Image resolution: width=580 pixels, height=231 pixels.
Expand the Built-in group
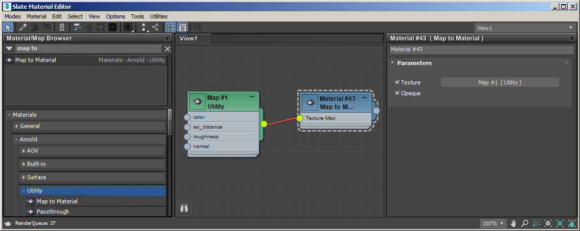pyautogui.click(x=24, y=163)
